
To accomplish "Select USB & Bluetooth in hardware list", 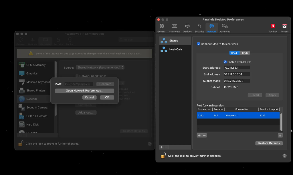I will tap(36, 116).
